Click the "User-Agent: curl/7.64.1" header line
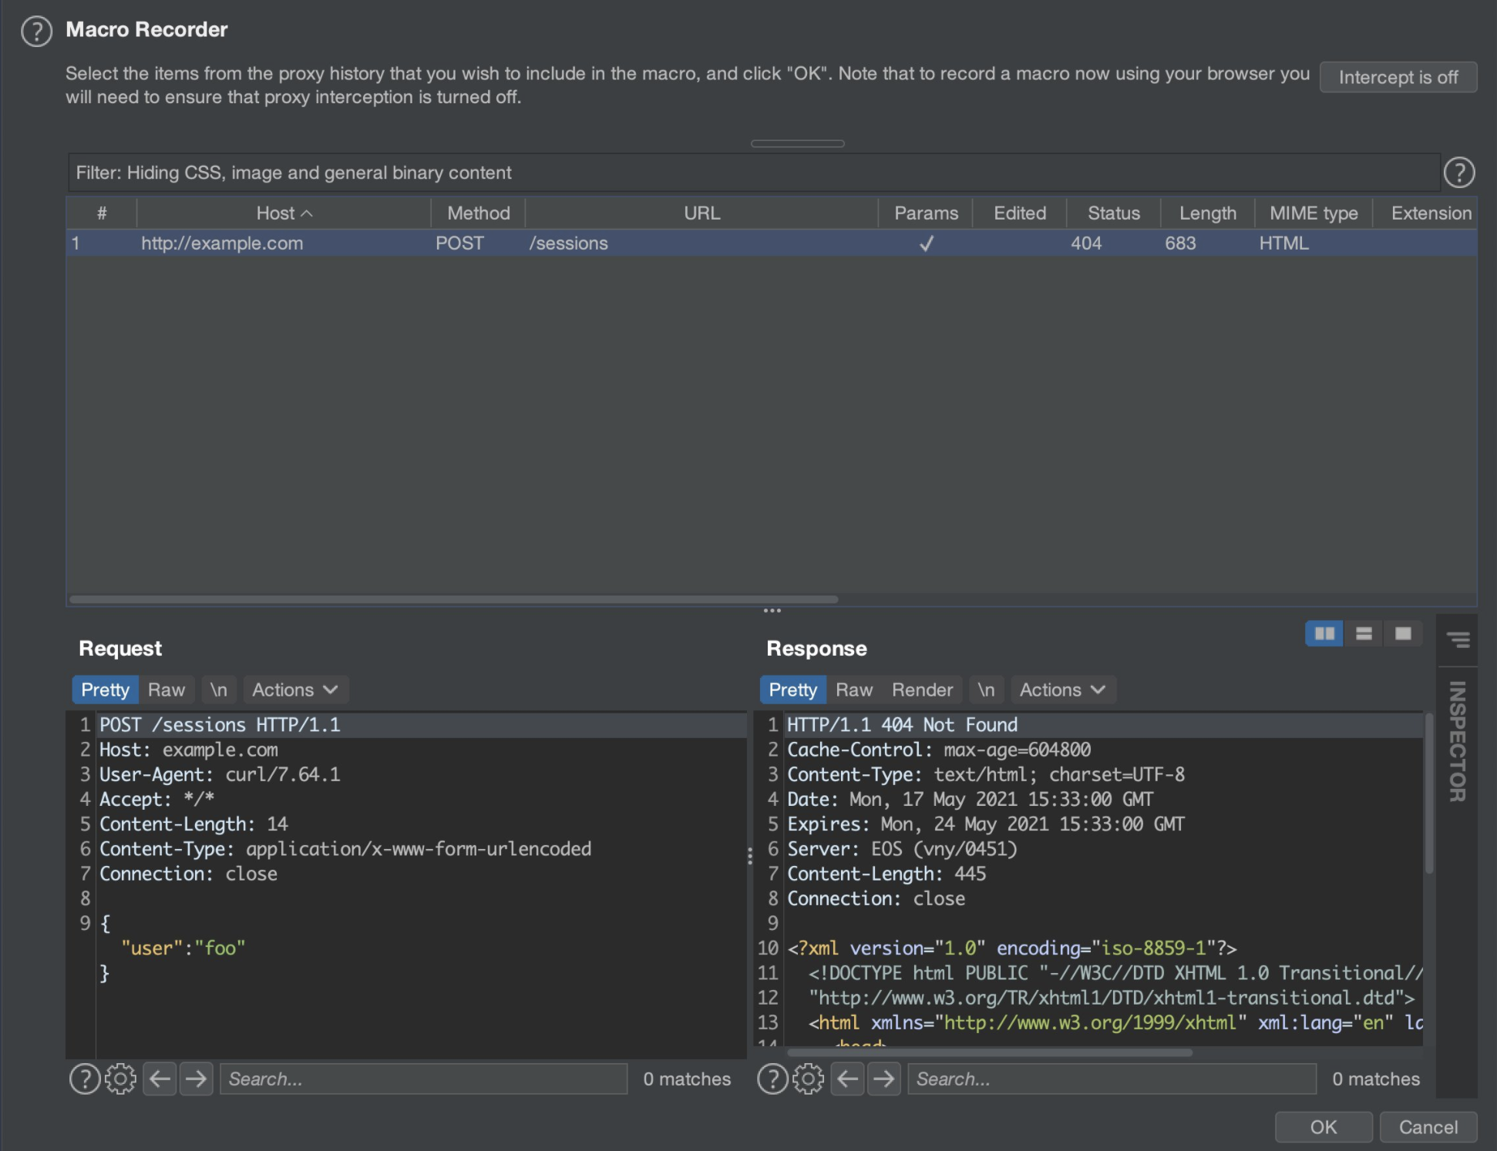The height and width of the screenshot is (1151, 1497). [x=220, y=774]
